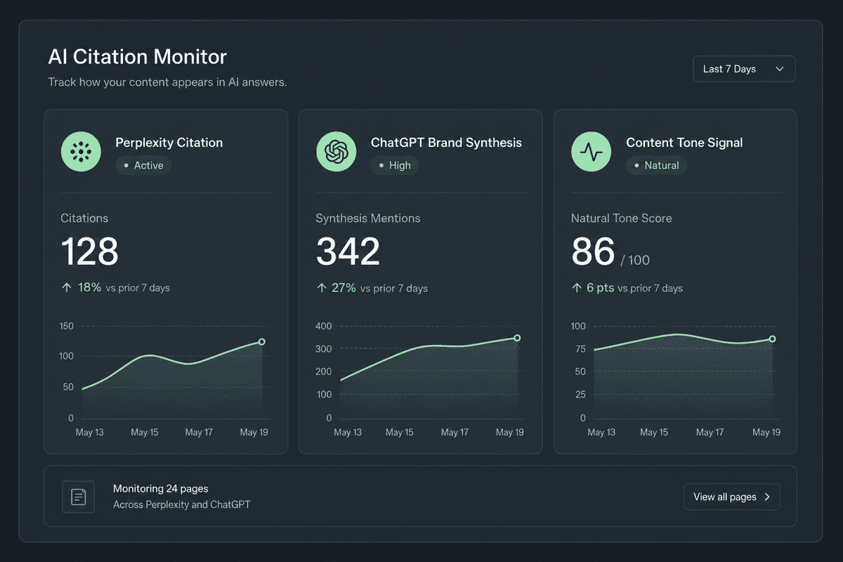Click the document icon beside Monitoring 24 pages

click(79, 497)
